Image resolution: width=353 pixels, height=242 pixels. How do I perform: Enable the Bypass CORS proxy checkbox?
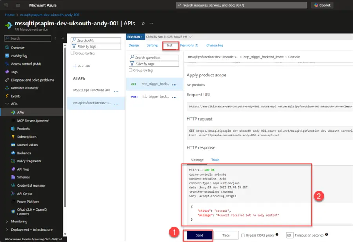(243, 235)
